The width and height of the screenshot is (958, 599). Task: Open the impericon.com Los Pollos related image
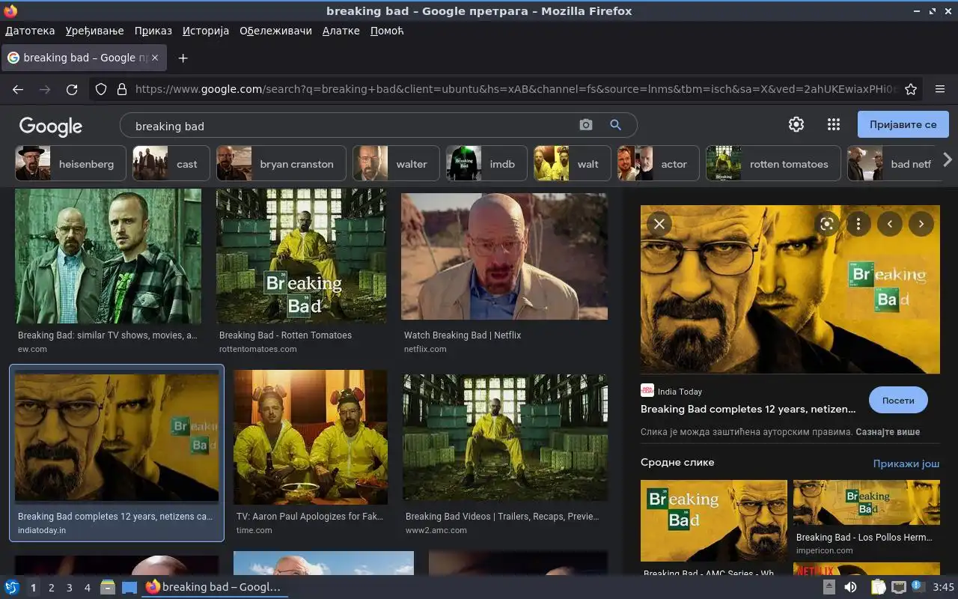click(867, 503)
